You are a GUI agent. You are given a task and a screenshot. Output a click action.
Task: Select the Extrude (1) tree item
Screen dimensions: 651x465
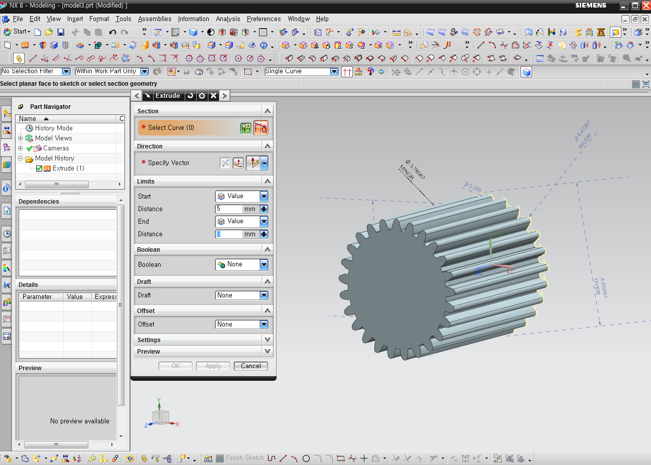tap(68, 169)
